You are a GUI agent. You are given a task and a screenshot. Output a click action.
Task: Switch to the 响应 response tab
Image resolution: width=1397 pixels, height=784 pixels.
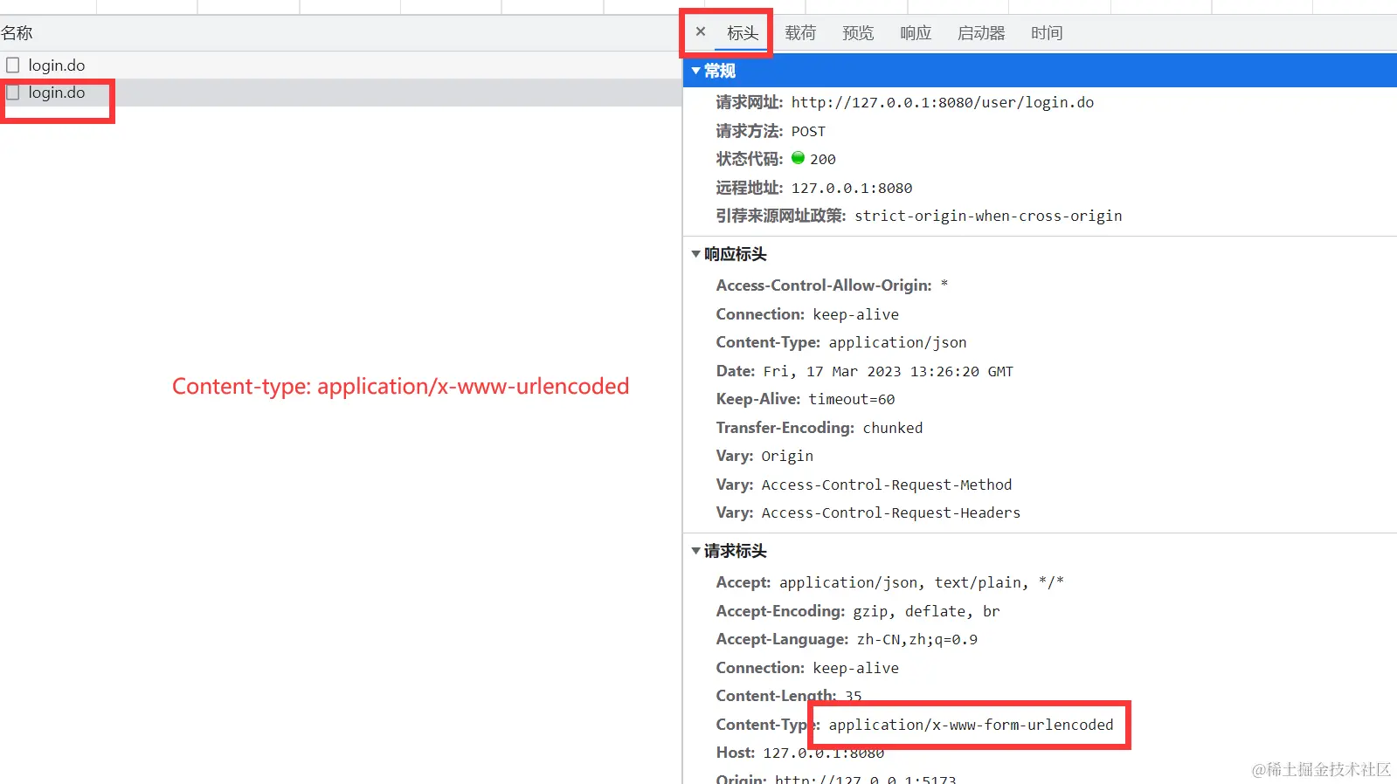click(916, 33)
